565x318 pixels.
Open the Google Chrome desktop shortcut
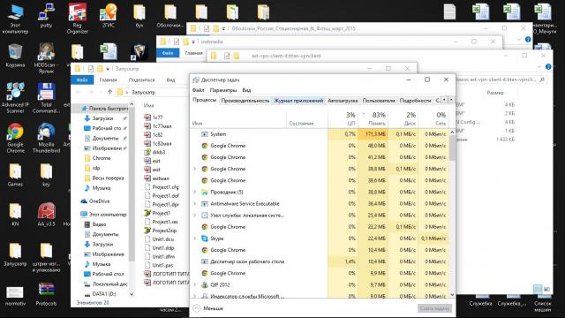15,138
